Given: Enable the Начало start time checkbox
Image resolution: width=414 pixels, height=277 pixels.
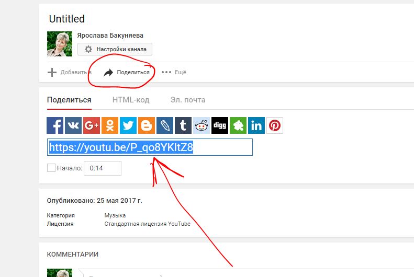Looking at the screenshot, I should (x=51, y=168).
